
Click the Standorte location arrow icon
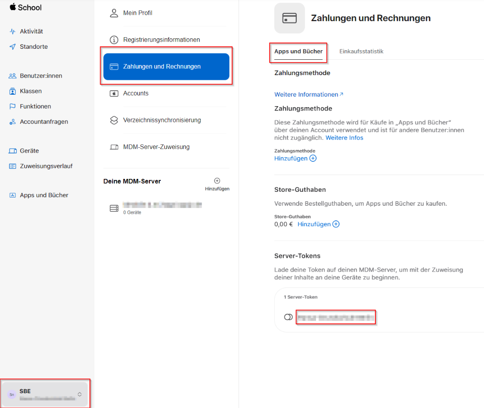click(12, 46)
